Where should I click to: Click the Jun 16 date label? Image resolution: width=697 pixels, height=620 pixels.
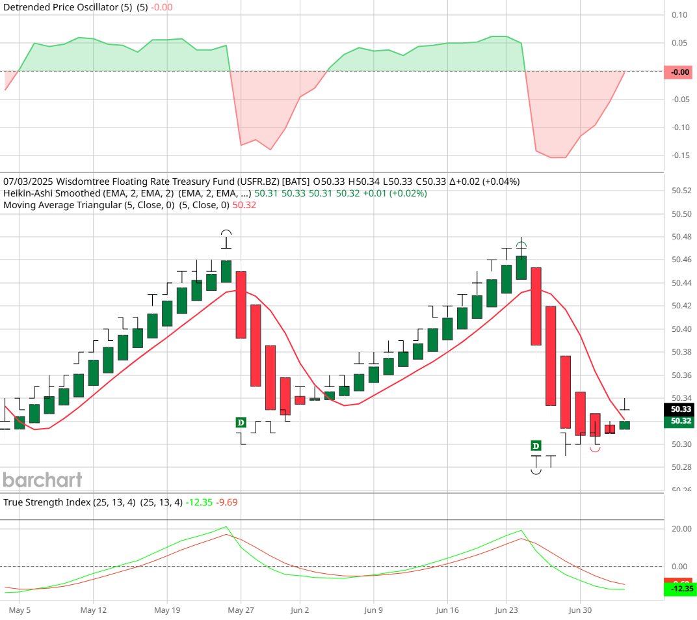[x=447, y=610]
